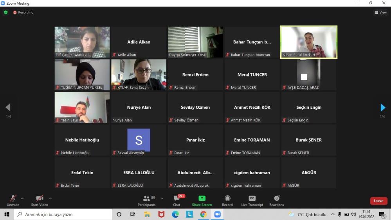Screen dimensions: 391x220
Task: Open Google Chrome from the taskbar
Action: tap(203, 214)
